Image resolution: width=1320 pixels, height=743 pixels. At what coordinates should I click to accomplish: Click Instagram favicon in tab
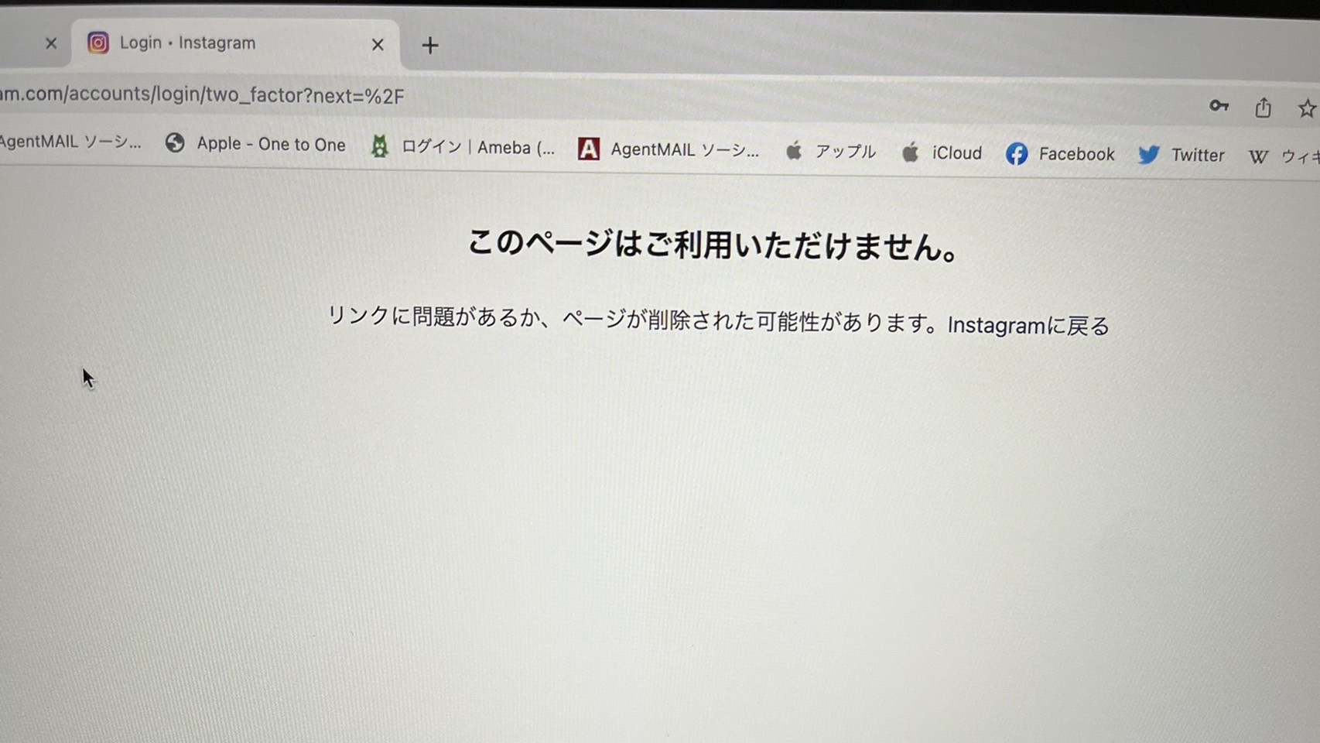tap(97, 43)
